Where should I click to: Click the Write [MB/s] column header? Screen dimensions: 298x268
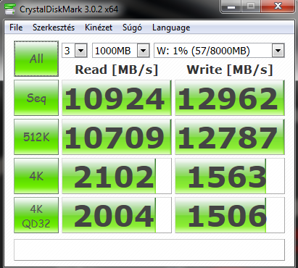pos(230,70)
